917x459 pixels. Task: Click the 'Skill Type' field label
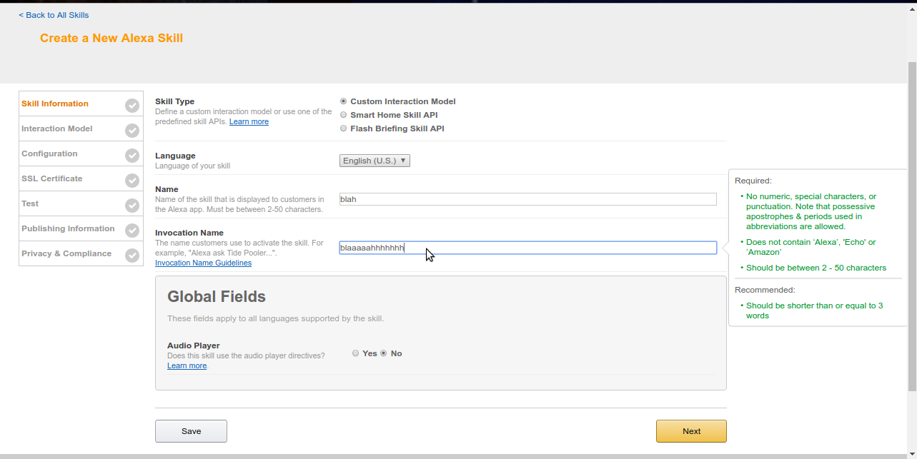tap(174, 101)
